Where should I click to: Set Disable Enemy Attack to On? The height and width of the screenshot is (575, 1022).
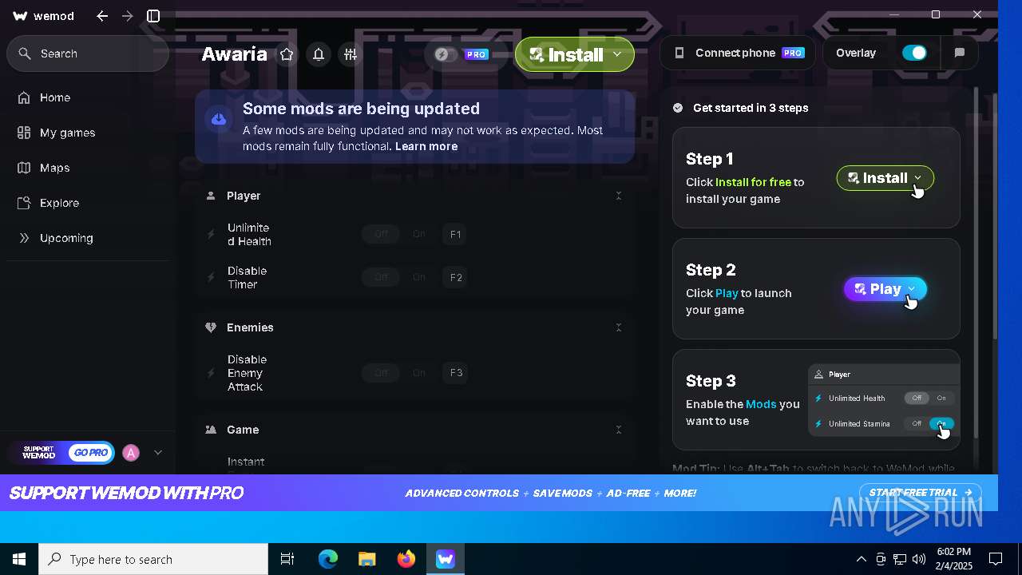418,372
